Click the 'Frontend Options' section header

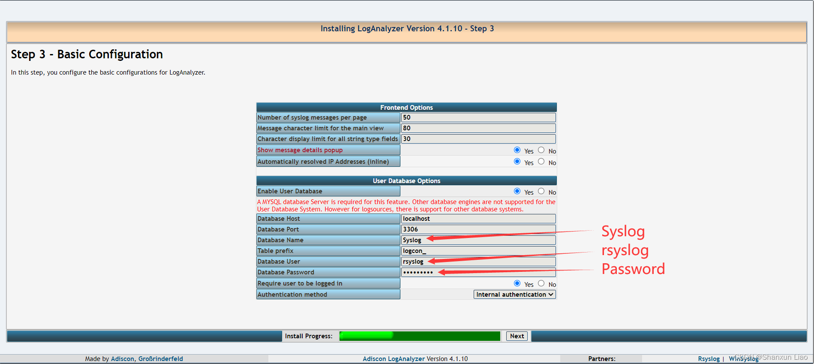pos(406,107)
